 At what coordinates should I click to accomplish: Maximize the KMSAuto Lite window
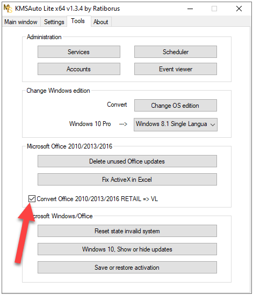(214, 9)
